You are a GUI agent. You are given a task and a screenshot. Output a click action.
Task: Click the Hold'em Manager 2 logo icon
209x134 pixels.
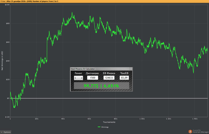coord(190,132)
